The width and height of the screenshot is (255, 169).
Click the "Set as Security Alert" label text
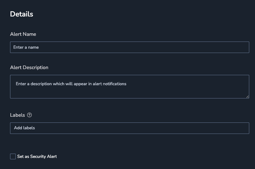click(37, 156)
